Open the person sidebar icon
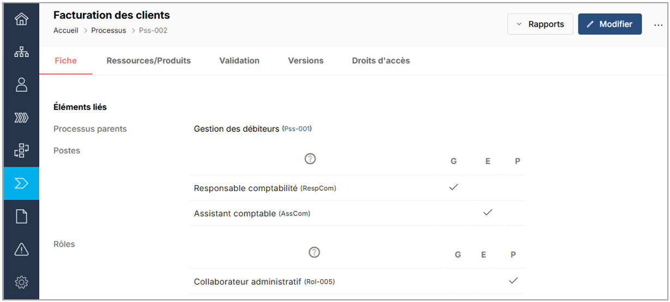Screen dimensions: 670x302 click(21, 85)
